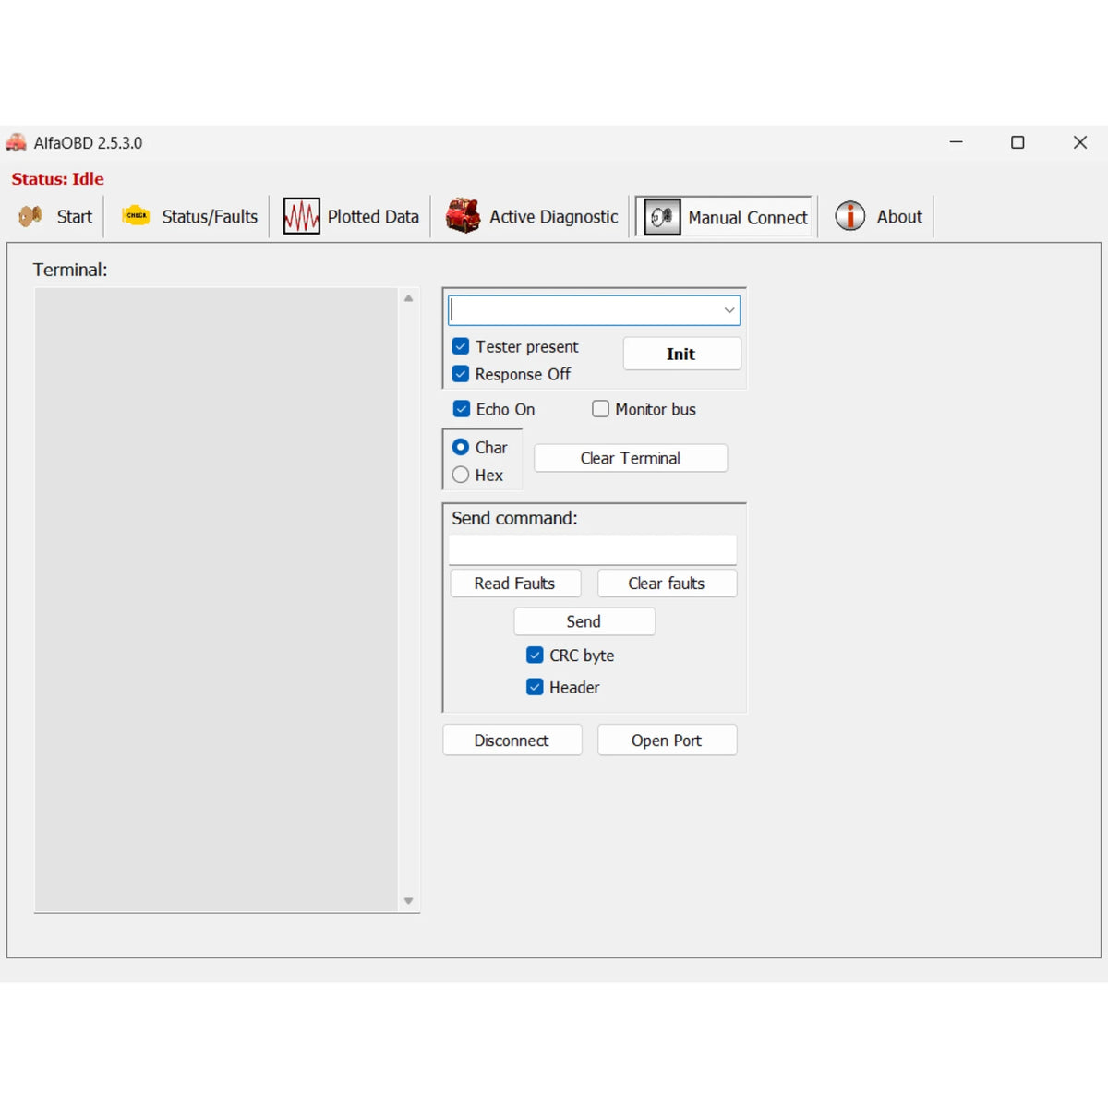Select the Hex radio button

coord(461,475)
